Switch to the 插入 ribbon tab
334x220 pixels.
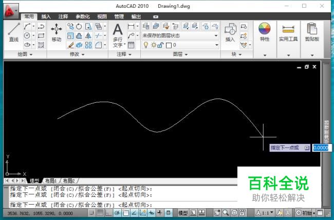46,16
